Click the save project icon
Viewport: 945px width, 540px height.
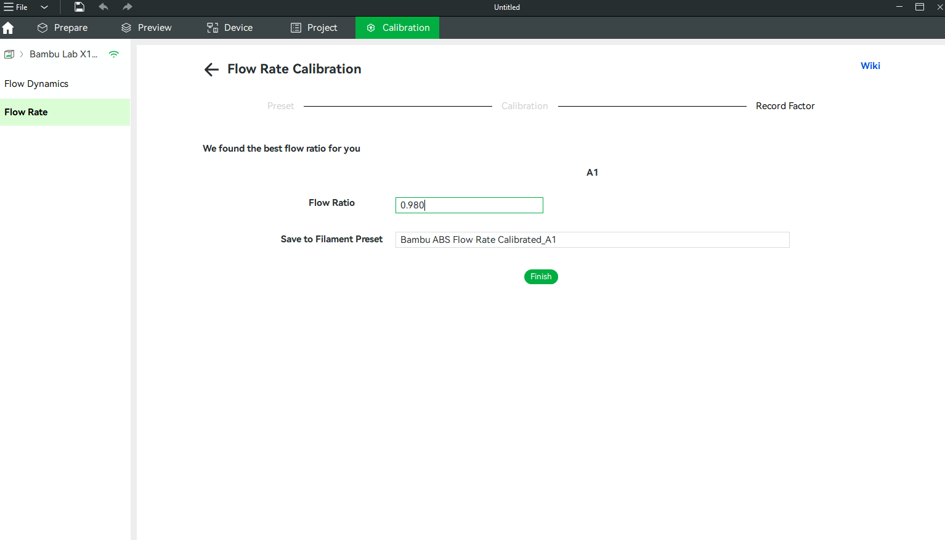[x=79, y=7]
